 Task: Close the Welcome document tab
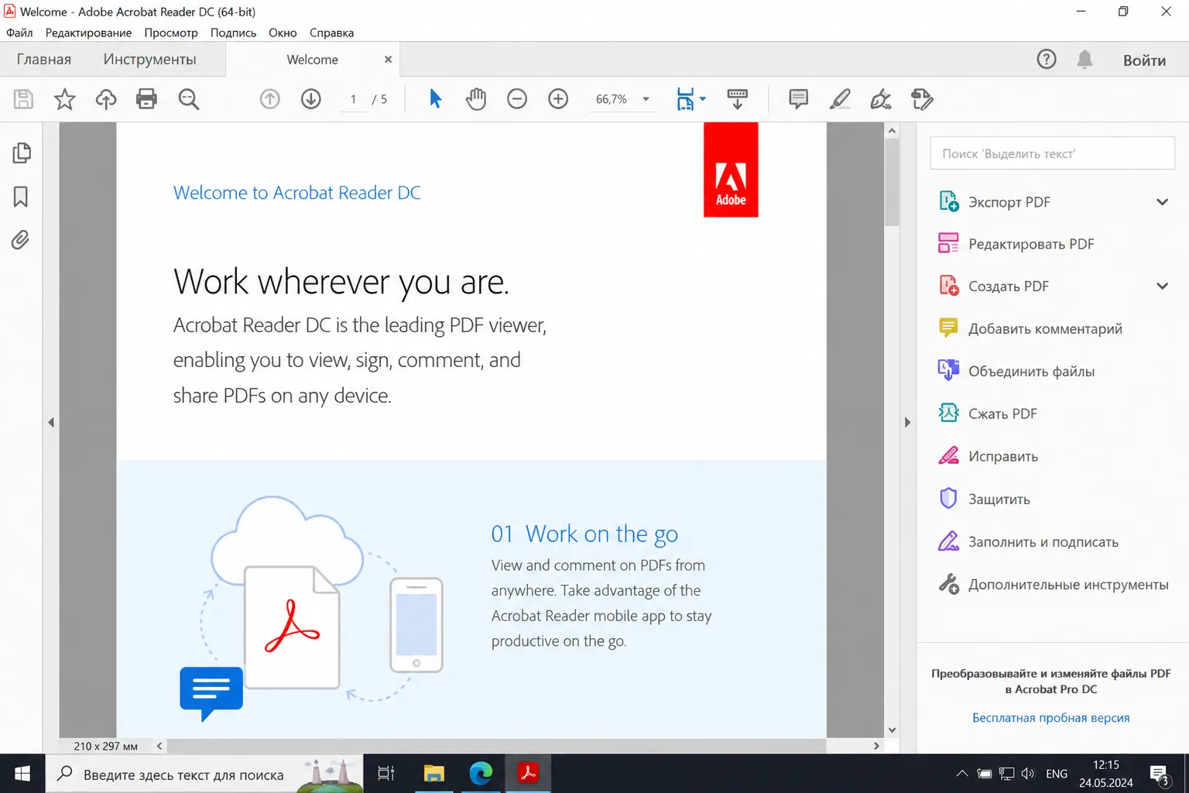[388, 60]
